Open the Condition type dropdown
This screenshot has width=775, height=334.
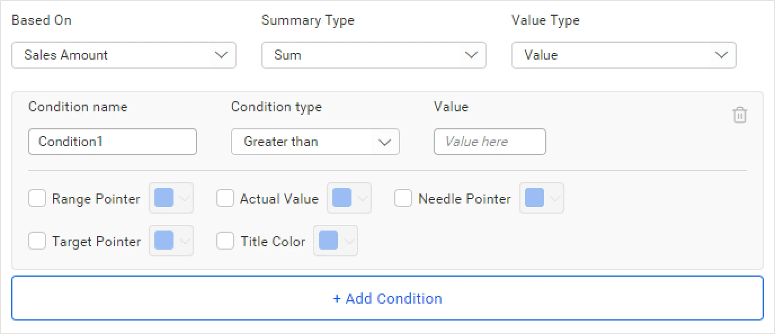315,142
